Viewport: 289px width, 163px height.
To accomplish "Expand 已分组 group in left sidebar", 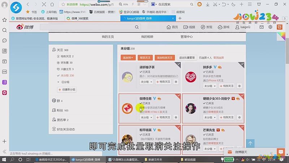I will 63,82.
